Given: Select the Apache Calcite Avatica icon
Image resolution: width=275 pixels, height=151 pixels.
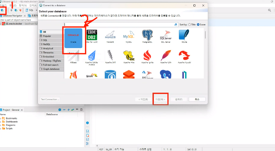Looking at the screenshot, I should [x=92, y=58].
